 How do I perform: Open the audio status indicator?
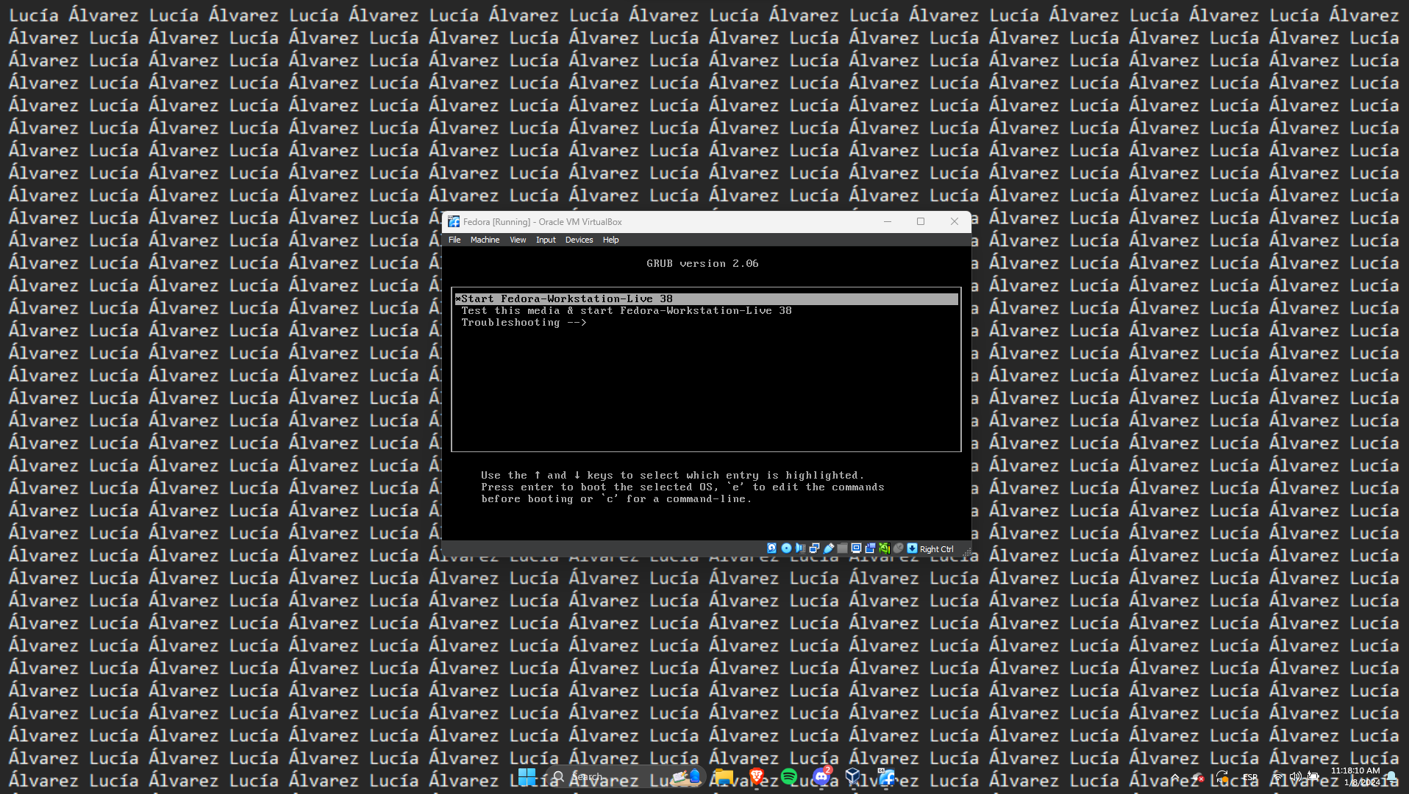[800, 548]
